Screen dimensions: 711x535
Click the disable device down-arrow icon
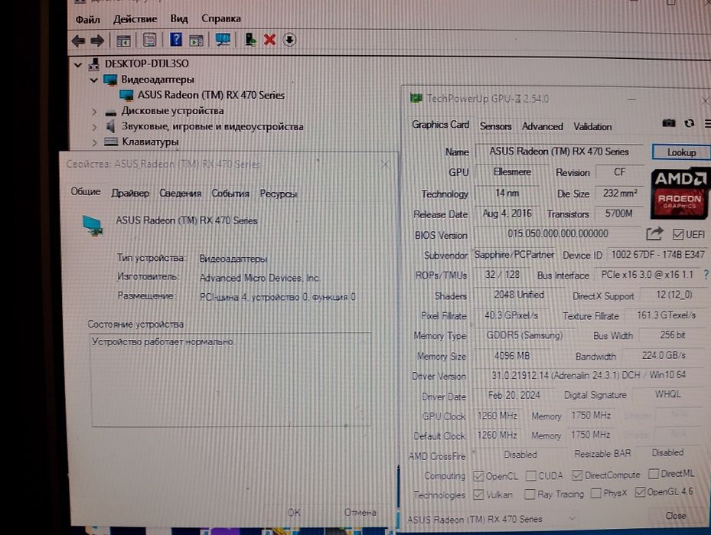click(x=289, y=40)
